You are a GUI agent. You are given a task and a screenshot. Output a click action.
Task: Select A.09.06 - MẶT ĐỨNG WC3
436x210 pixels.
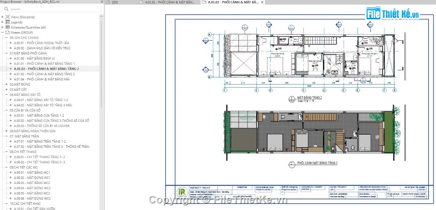coord(32,199)
